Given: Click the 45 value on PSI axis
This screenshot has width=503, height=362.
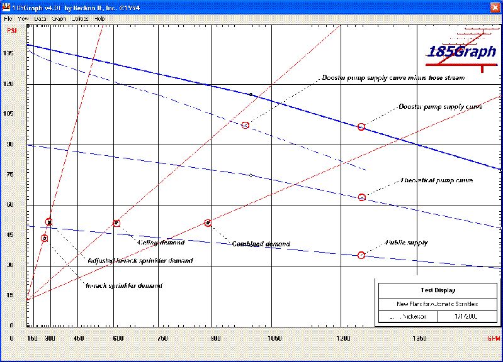Looking at the screenshot, I should pyautogui.click(x=10, y=235).
